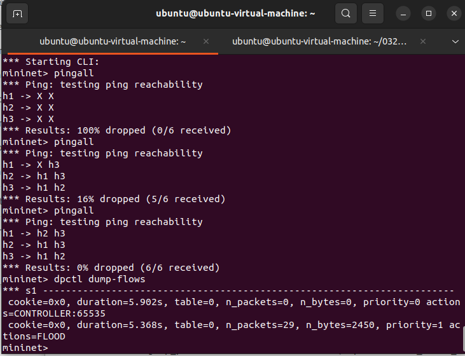Close the terminal window
This screenshot has width=465, height=356.
[451, 13]
